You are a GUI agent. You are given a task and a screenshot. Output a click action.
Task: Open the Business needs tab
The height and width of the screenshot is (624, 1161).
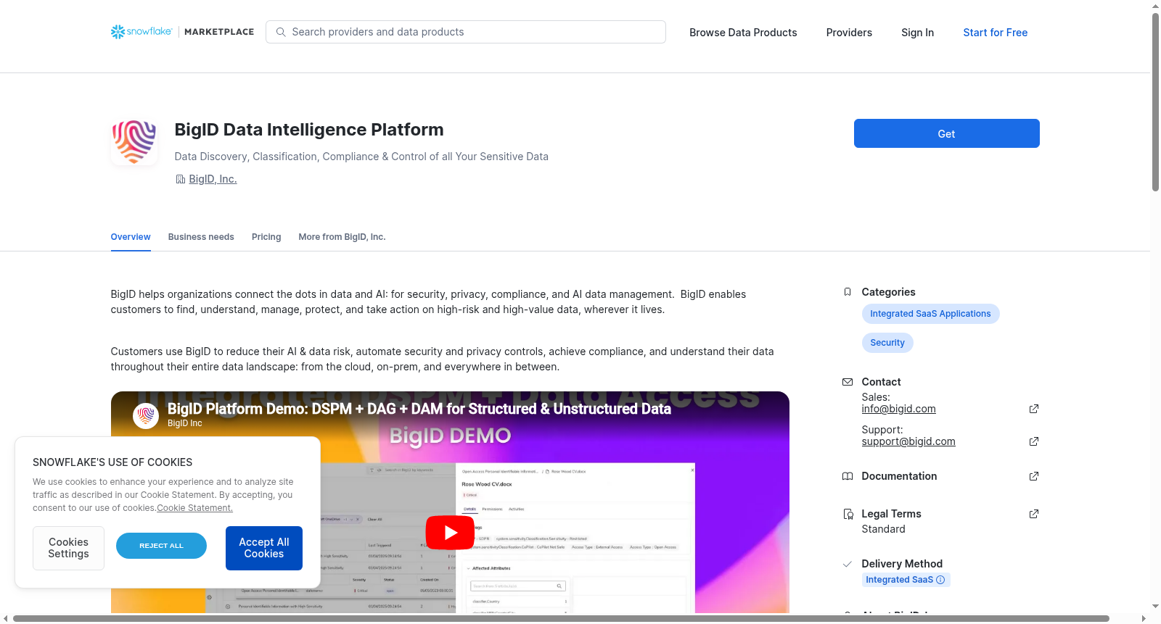click(201, 237)
